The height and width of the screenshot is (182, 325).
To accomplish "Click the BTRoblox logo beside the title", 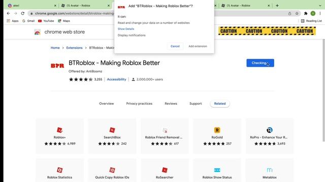I will (x=57, y=66).
